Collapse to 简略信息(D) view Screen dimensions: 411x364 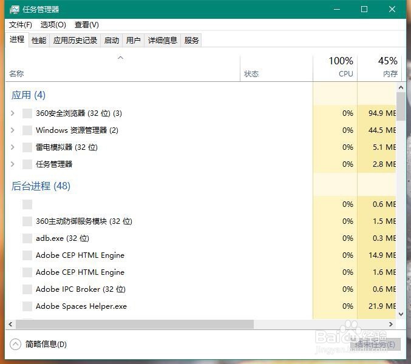tap(38, 344)
